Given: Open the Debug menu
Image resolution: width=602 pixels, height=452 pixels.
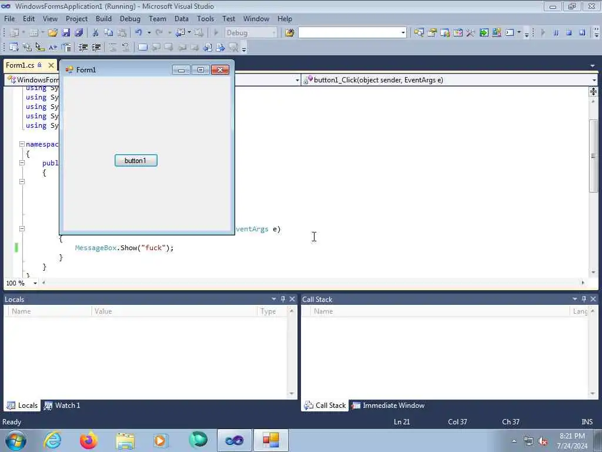Looking at the screenshot, I should coord(130,19).
